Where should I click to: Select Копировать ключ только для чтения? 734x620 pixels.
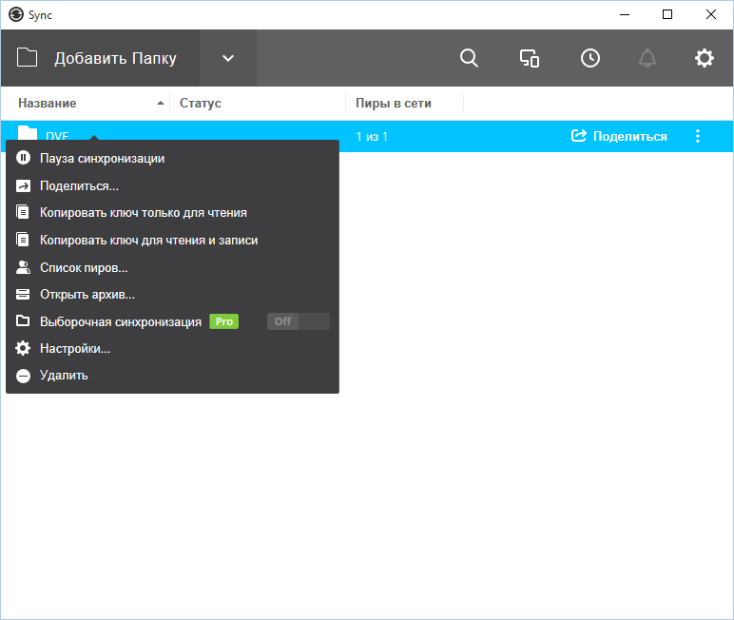point(143,213)
